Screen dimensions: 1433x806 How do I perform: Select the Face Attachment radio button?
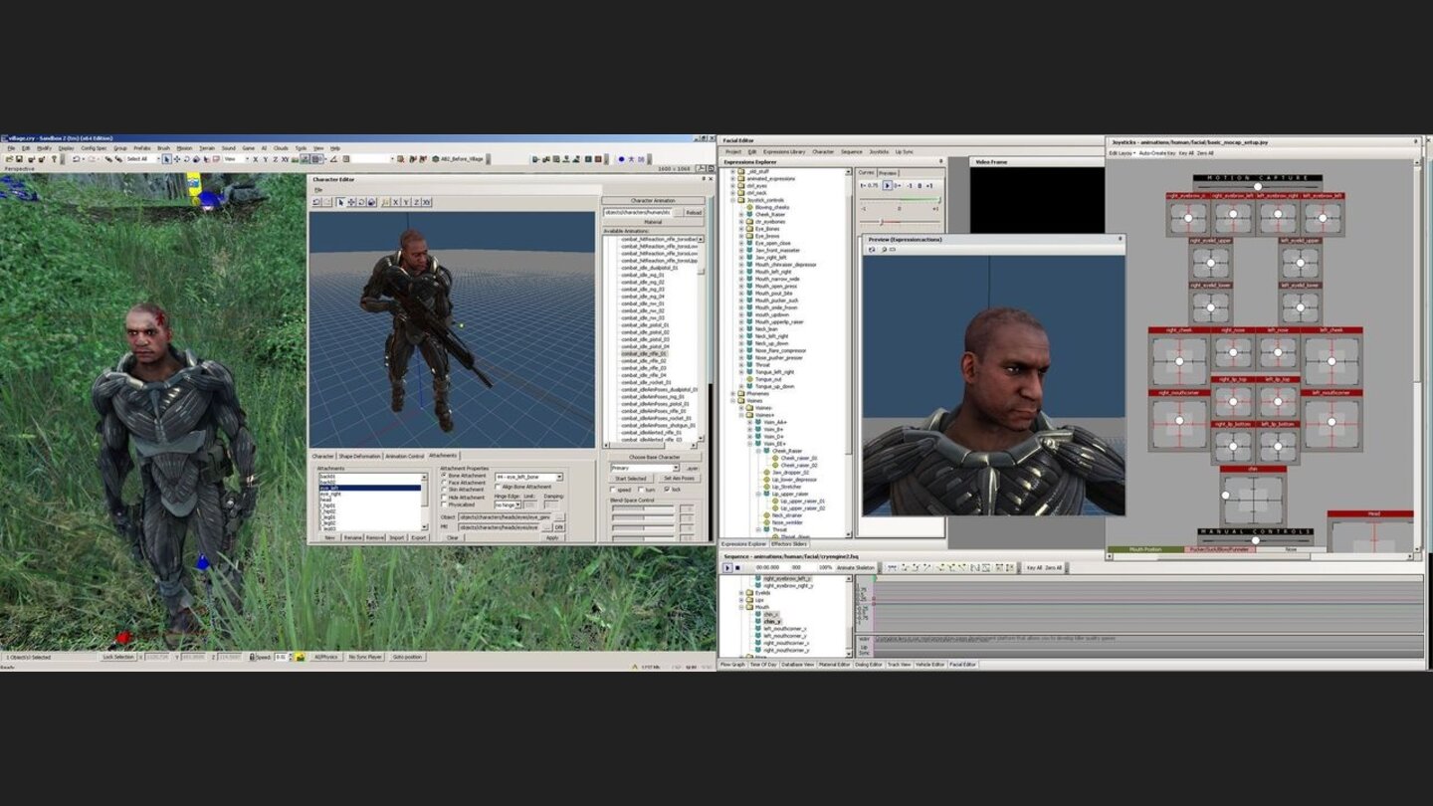click(444, 483)
